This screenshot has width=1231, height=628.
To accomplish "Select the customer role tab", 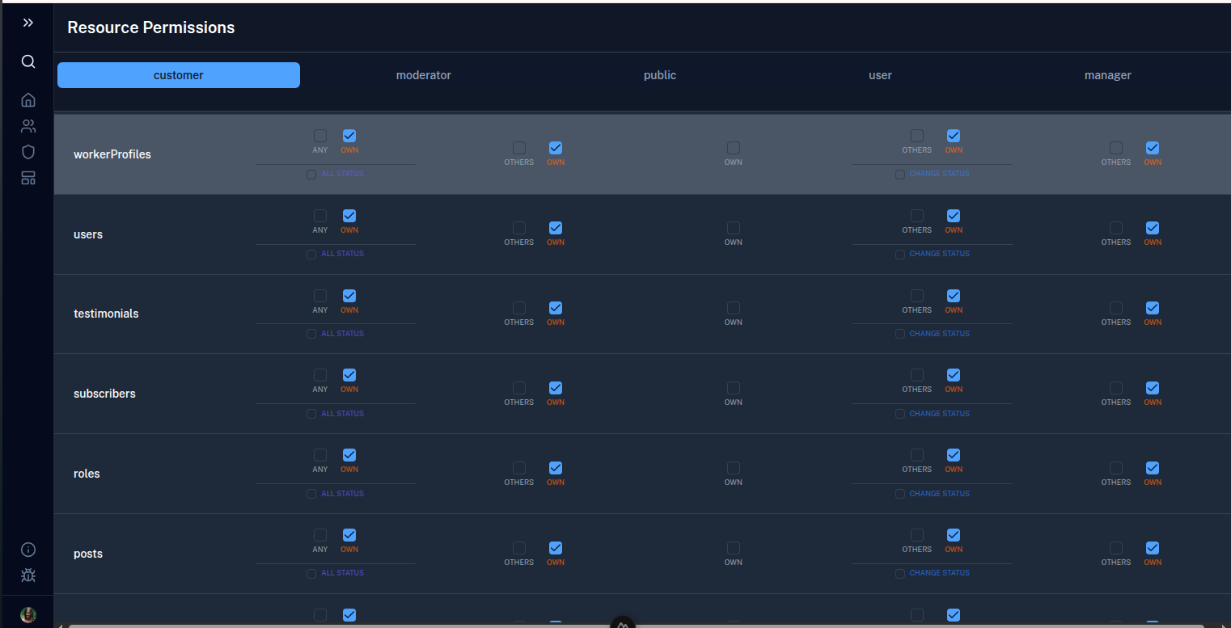I will coord(179,75).
